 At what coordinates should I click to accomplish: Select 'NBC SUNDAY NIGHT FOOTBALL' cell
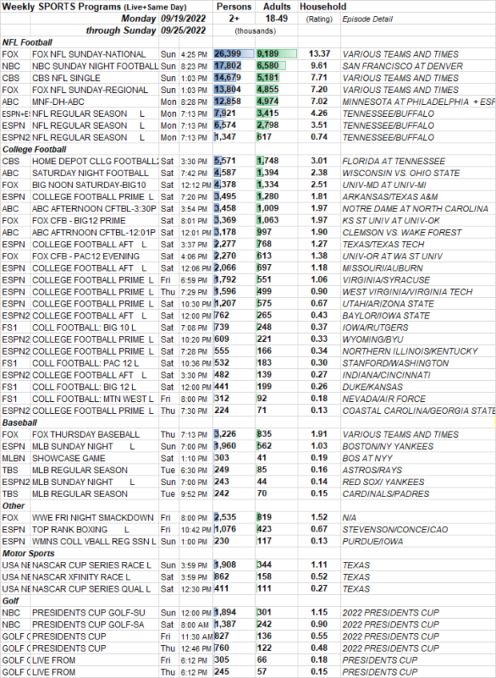pos(95,66)
